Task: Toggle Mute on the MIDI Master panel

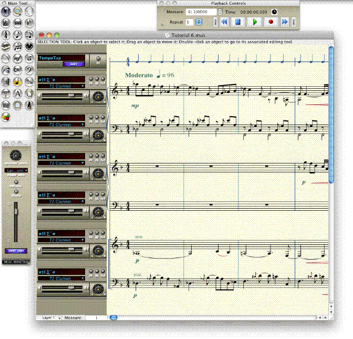Action: point(15,182)
